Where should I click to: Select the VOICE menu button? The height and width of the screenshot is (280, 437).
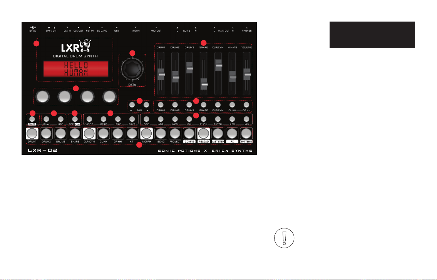89,119
